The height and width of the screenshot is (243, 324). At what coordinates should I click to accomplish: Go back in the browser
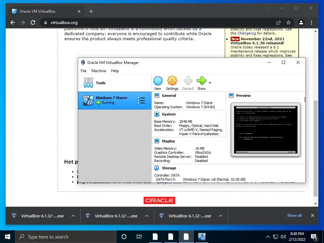pyautogui.click(x=13, y=22)
